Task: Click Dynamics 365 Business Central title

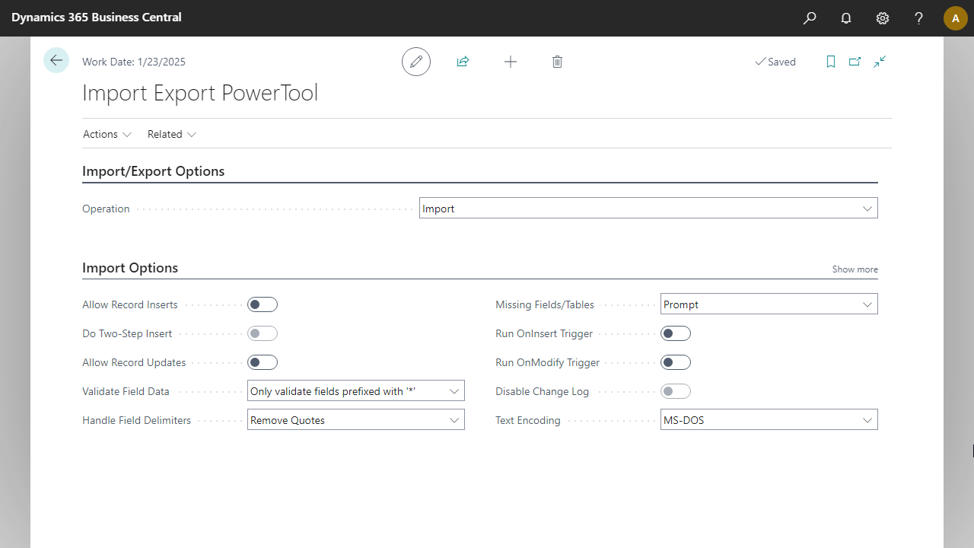Action: [97, 17]
